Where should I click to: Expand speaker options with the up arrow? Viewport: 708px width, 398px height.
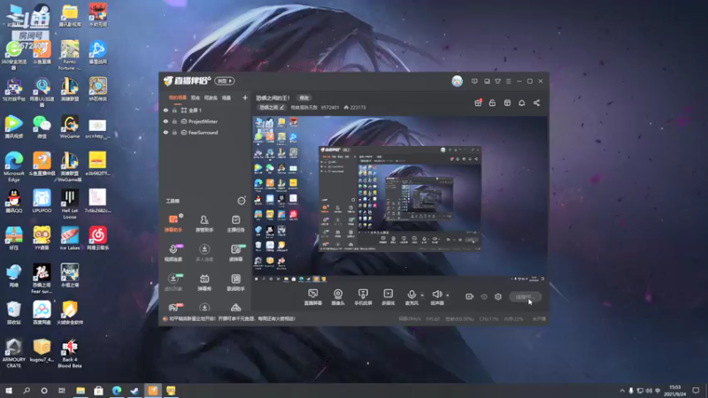[448, 295]
